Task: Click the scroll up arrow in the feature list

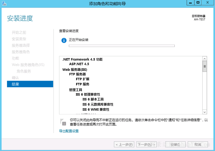Action: [204, 59]
